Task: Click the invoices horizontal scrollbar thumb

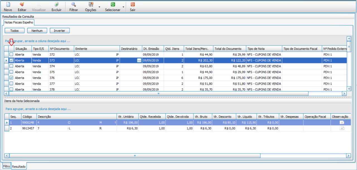Action: click(x=159, y=94)
